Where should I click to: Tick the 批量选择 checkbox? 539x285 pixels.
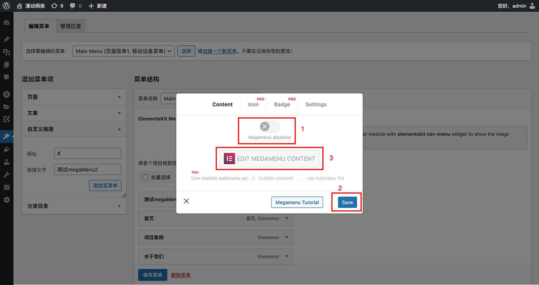coord(145,177)
